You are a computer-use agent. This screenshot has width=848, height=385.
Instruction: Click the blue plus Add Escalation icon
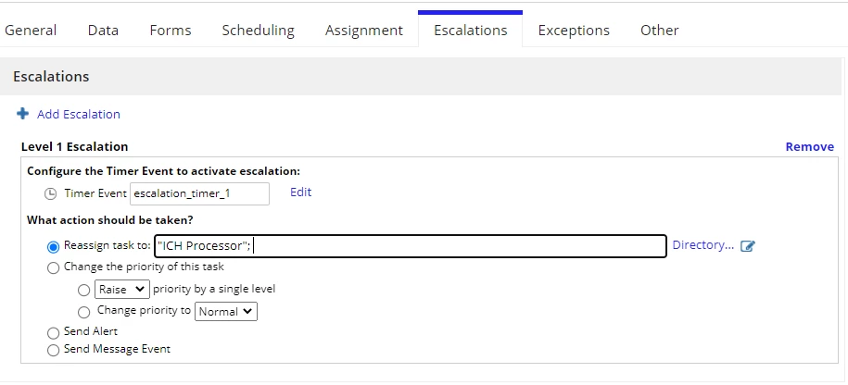[23, 114]
